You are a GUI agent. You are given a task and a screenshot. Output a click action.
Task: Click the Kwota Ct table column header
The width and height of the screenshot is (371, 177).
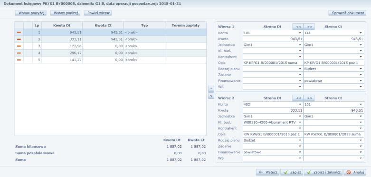(x=103, y=25)
